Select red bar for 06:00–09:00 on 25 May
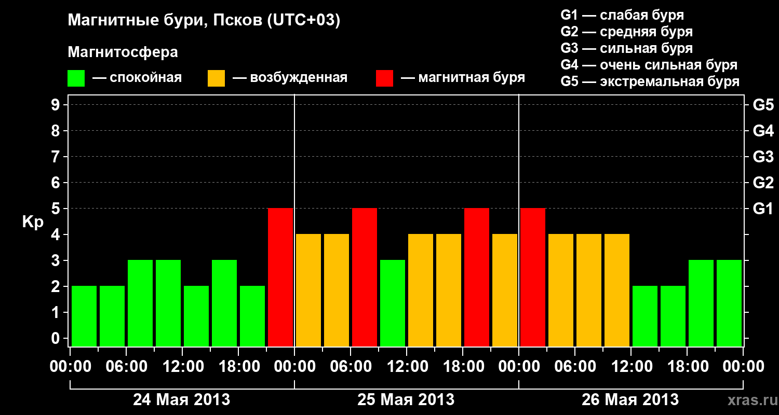The image size is (779, 415). point(365,277)
